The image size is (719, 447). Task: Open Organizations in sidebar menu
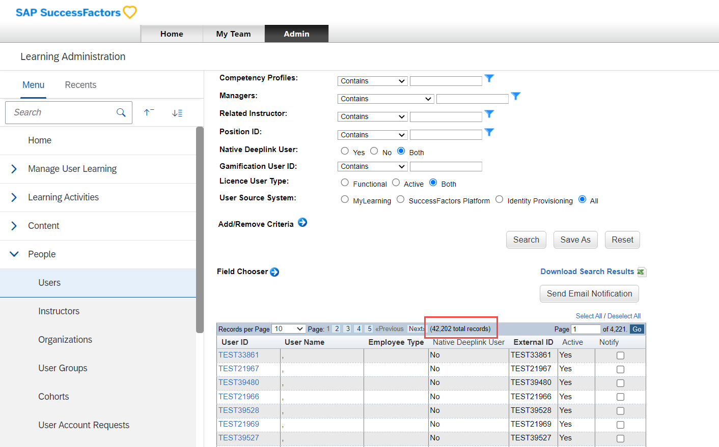98,340
